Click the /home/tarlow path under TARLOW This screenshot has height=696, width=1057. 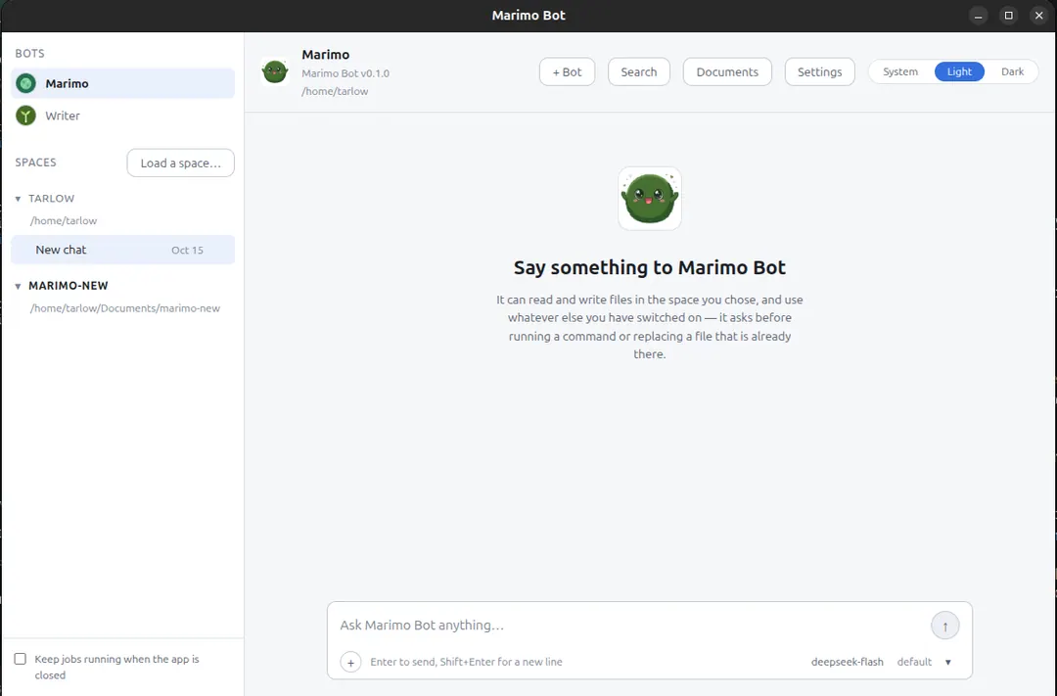pos(64,220)
